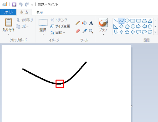158x122 pixels.
Task: Choose the Curve shape in gallery
Action: (121, 21)
